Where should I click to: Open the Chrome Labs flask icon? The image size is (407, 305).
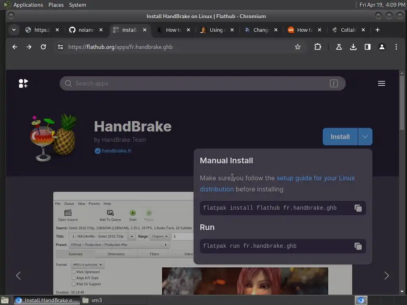339,47
